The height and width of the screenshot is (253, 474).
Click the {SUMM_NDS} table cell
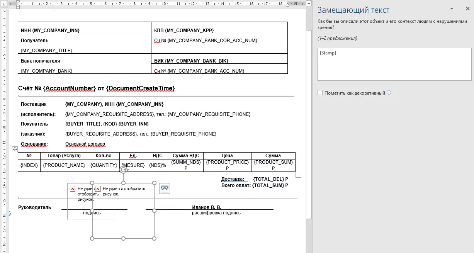coord(186,165)
